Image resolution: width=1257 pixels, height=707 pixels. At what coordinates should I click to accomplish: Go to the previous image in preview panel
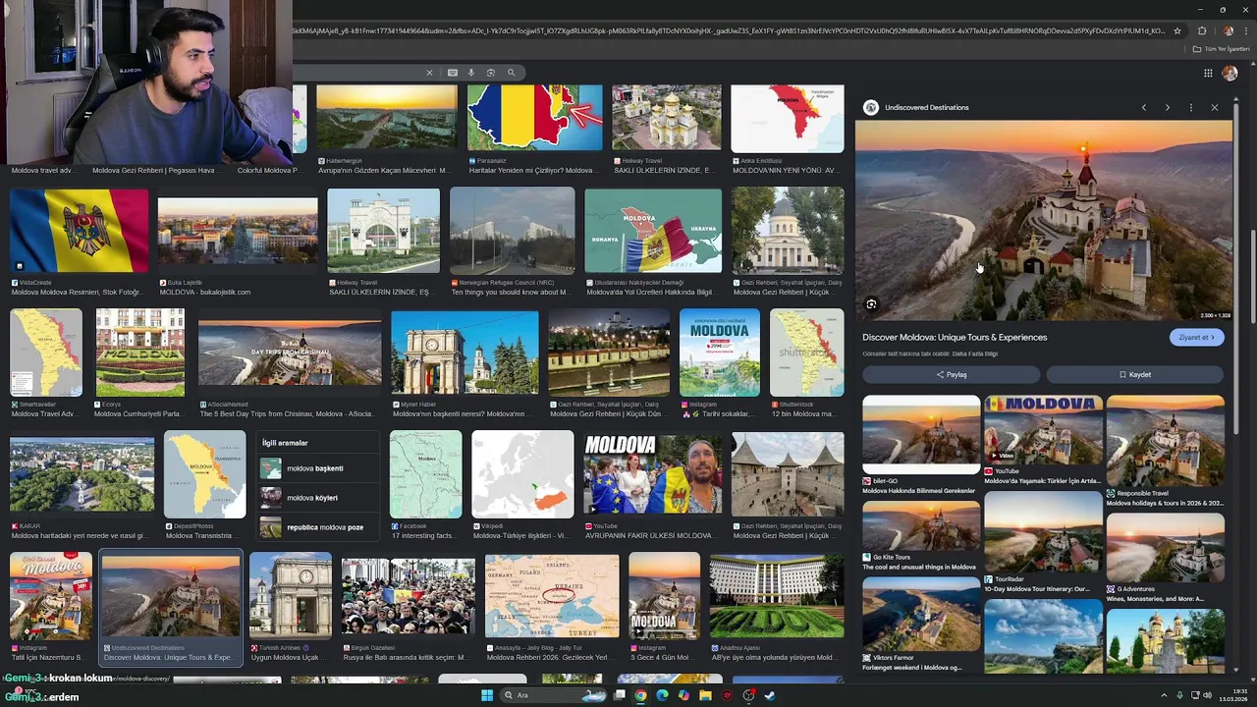[x=1143, y=107]
